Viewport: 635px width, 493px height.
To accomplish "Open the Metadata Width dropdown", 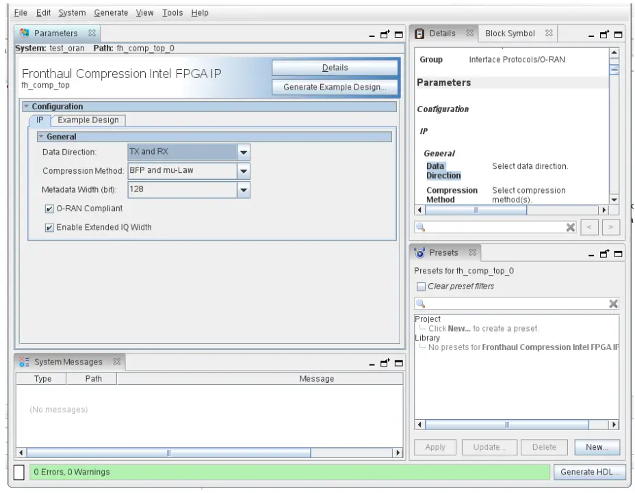I will [243, 189].
